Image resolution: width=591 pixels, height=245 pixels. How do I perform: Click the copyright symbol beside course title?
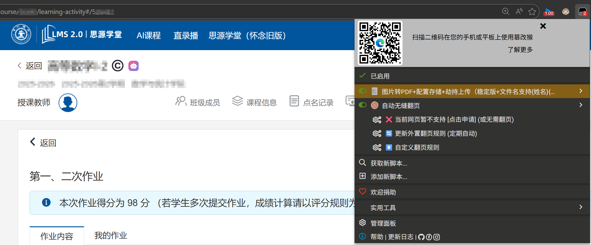click(x=117, y=66)
